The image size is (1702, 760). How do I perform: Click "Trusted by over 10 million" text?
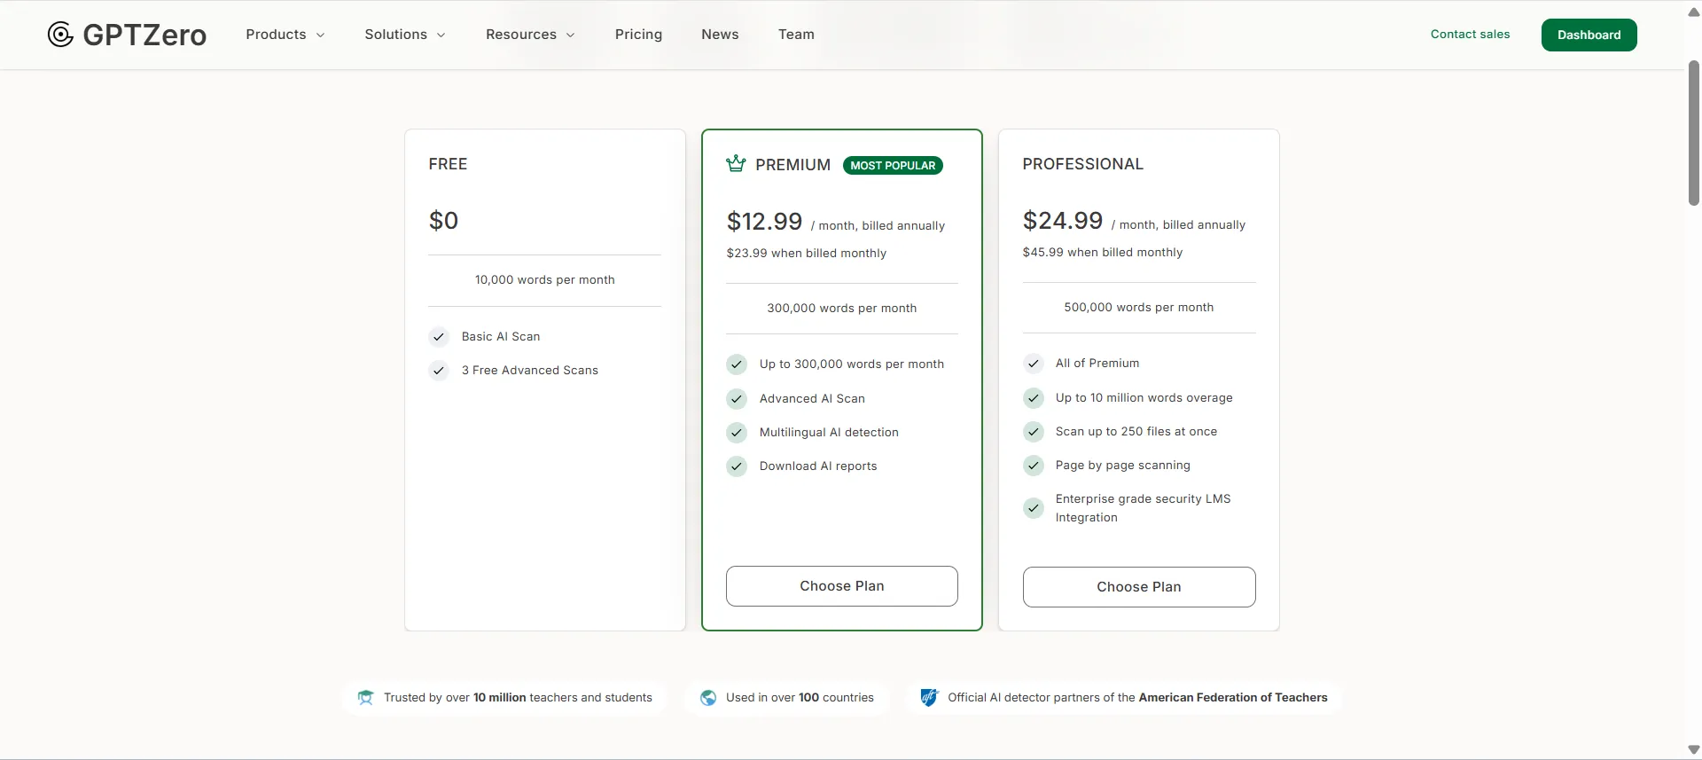tap(455, 698)
